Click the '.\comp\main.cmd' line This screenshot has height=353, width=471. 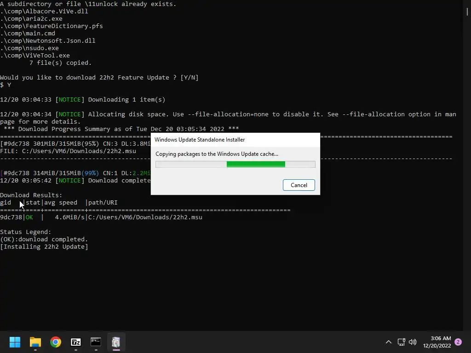[28, 33]
